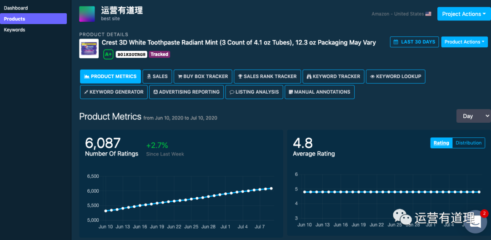491x240 pixels.
Task: Open the Sales tab with Amazon icon
Action: point(157,76)
